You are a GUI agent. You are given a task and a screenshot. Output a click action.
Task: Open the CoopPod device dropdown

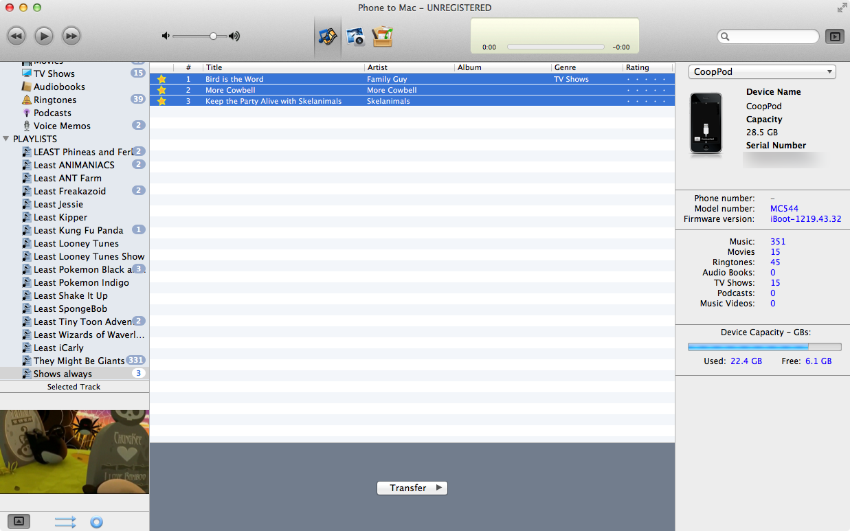(x=761, y=72)
